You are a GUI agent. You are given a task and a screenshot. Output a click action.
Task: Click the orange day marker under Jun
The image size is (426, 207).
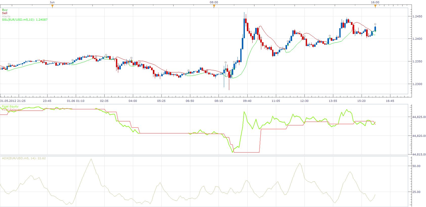(52, 6)
